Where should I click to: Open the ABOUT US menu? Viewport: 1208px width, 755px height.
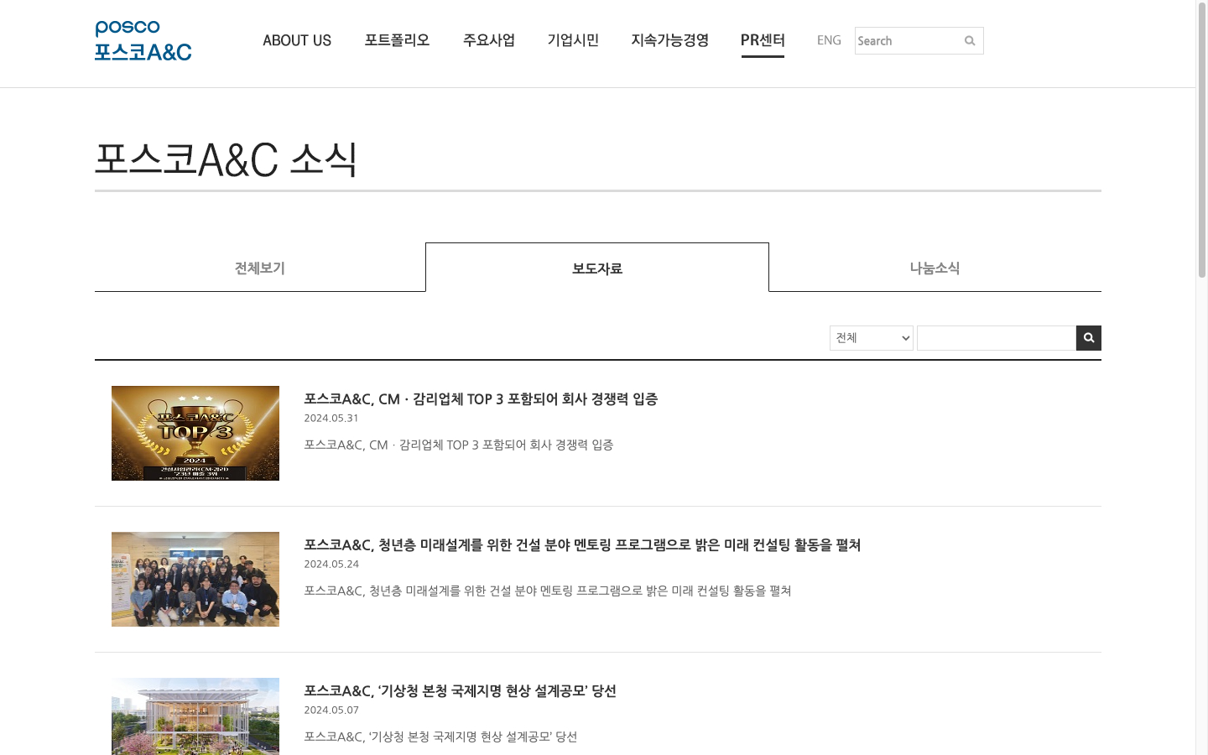coord(297,40)
